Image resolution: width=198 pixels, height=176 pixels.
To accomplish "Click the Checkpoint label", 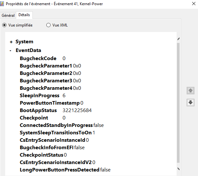I will coord(34,118).
